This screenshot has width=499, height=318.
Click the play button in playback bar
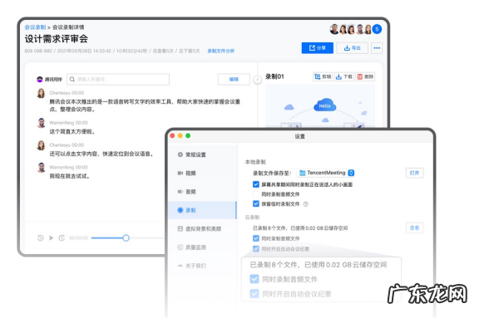tap(52, 237)
